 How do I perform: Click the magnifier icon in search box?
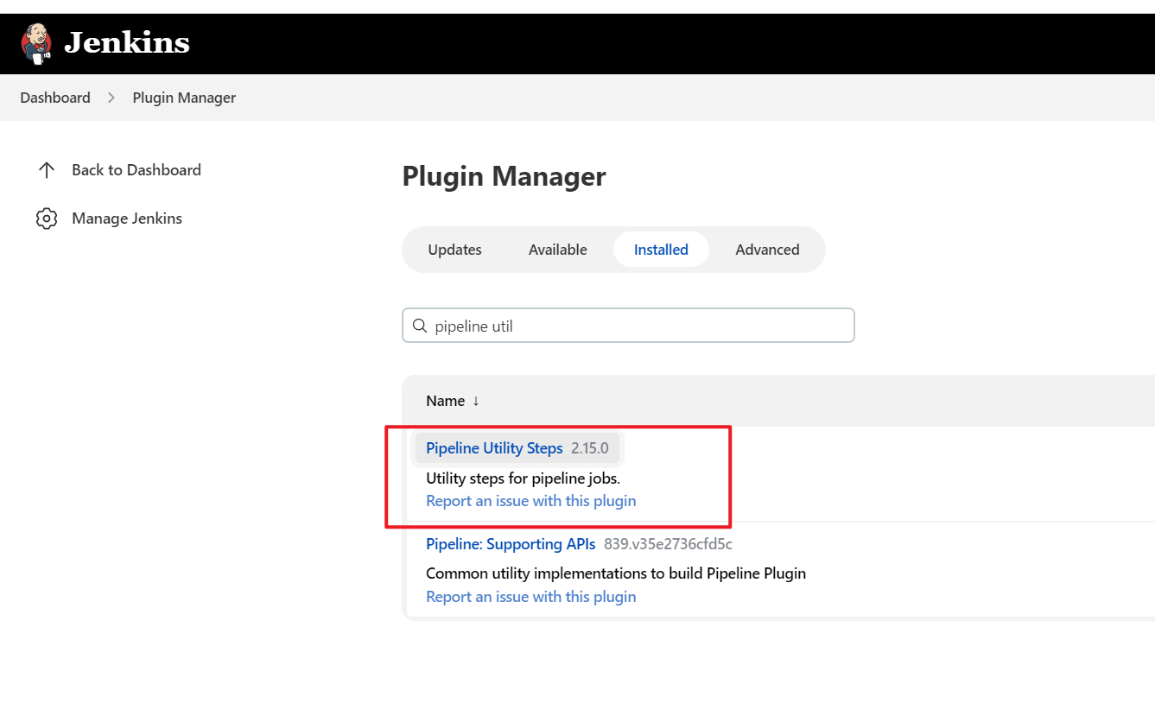(x=420, y=326)
